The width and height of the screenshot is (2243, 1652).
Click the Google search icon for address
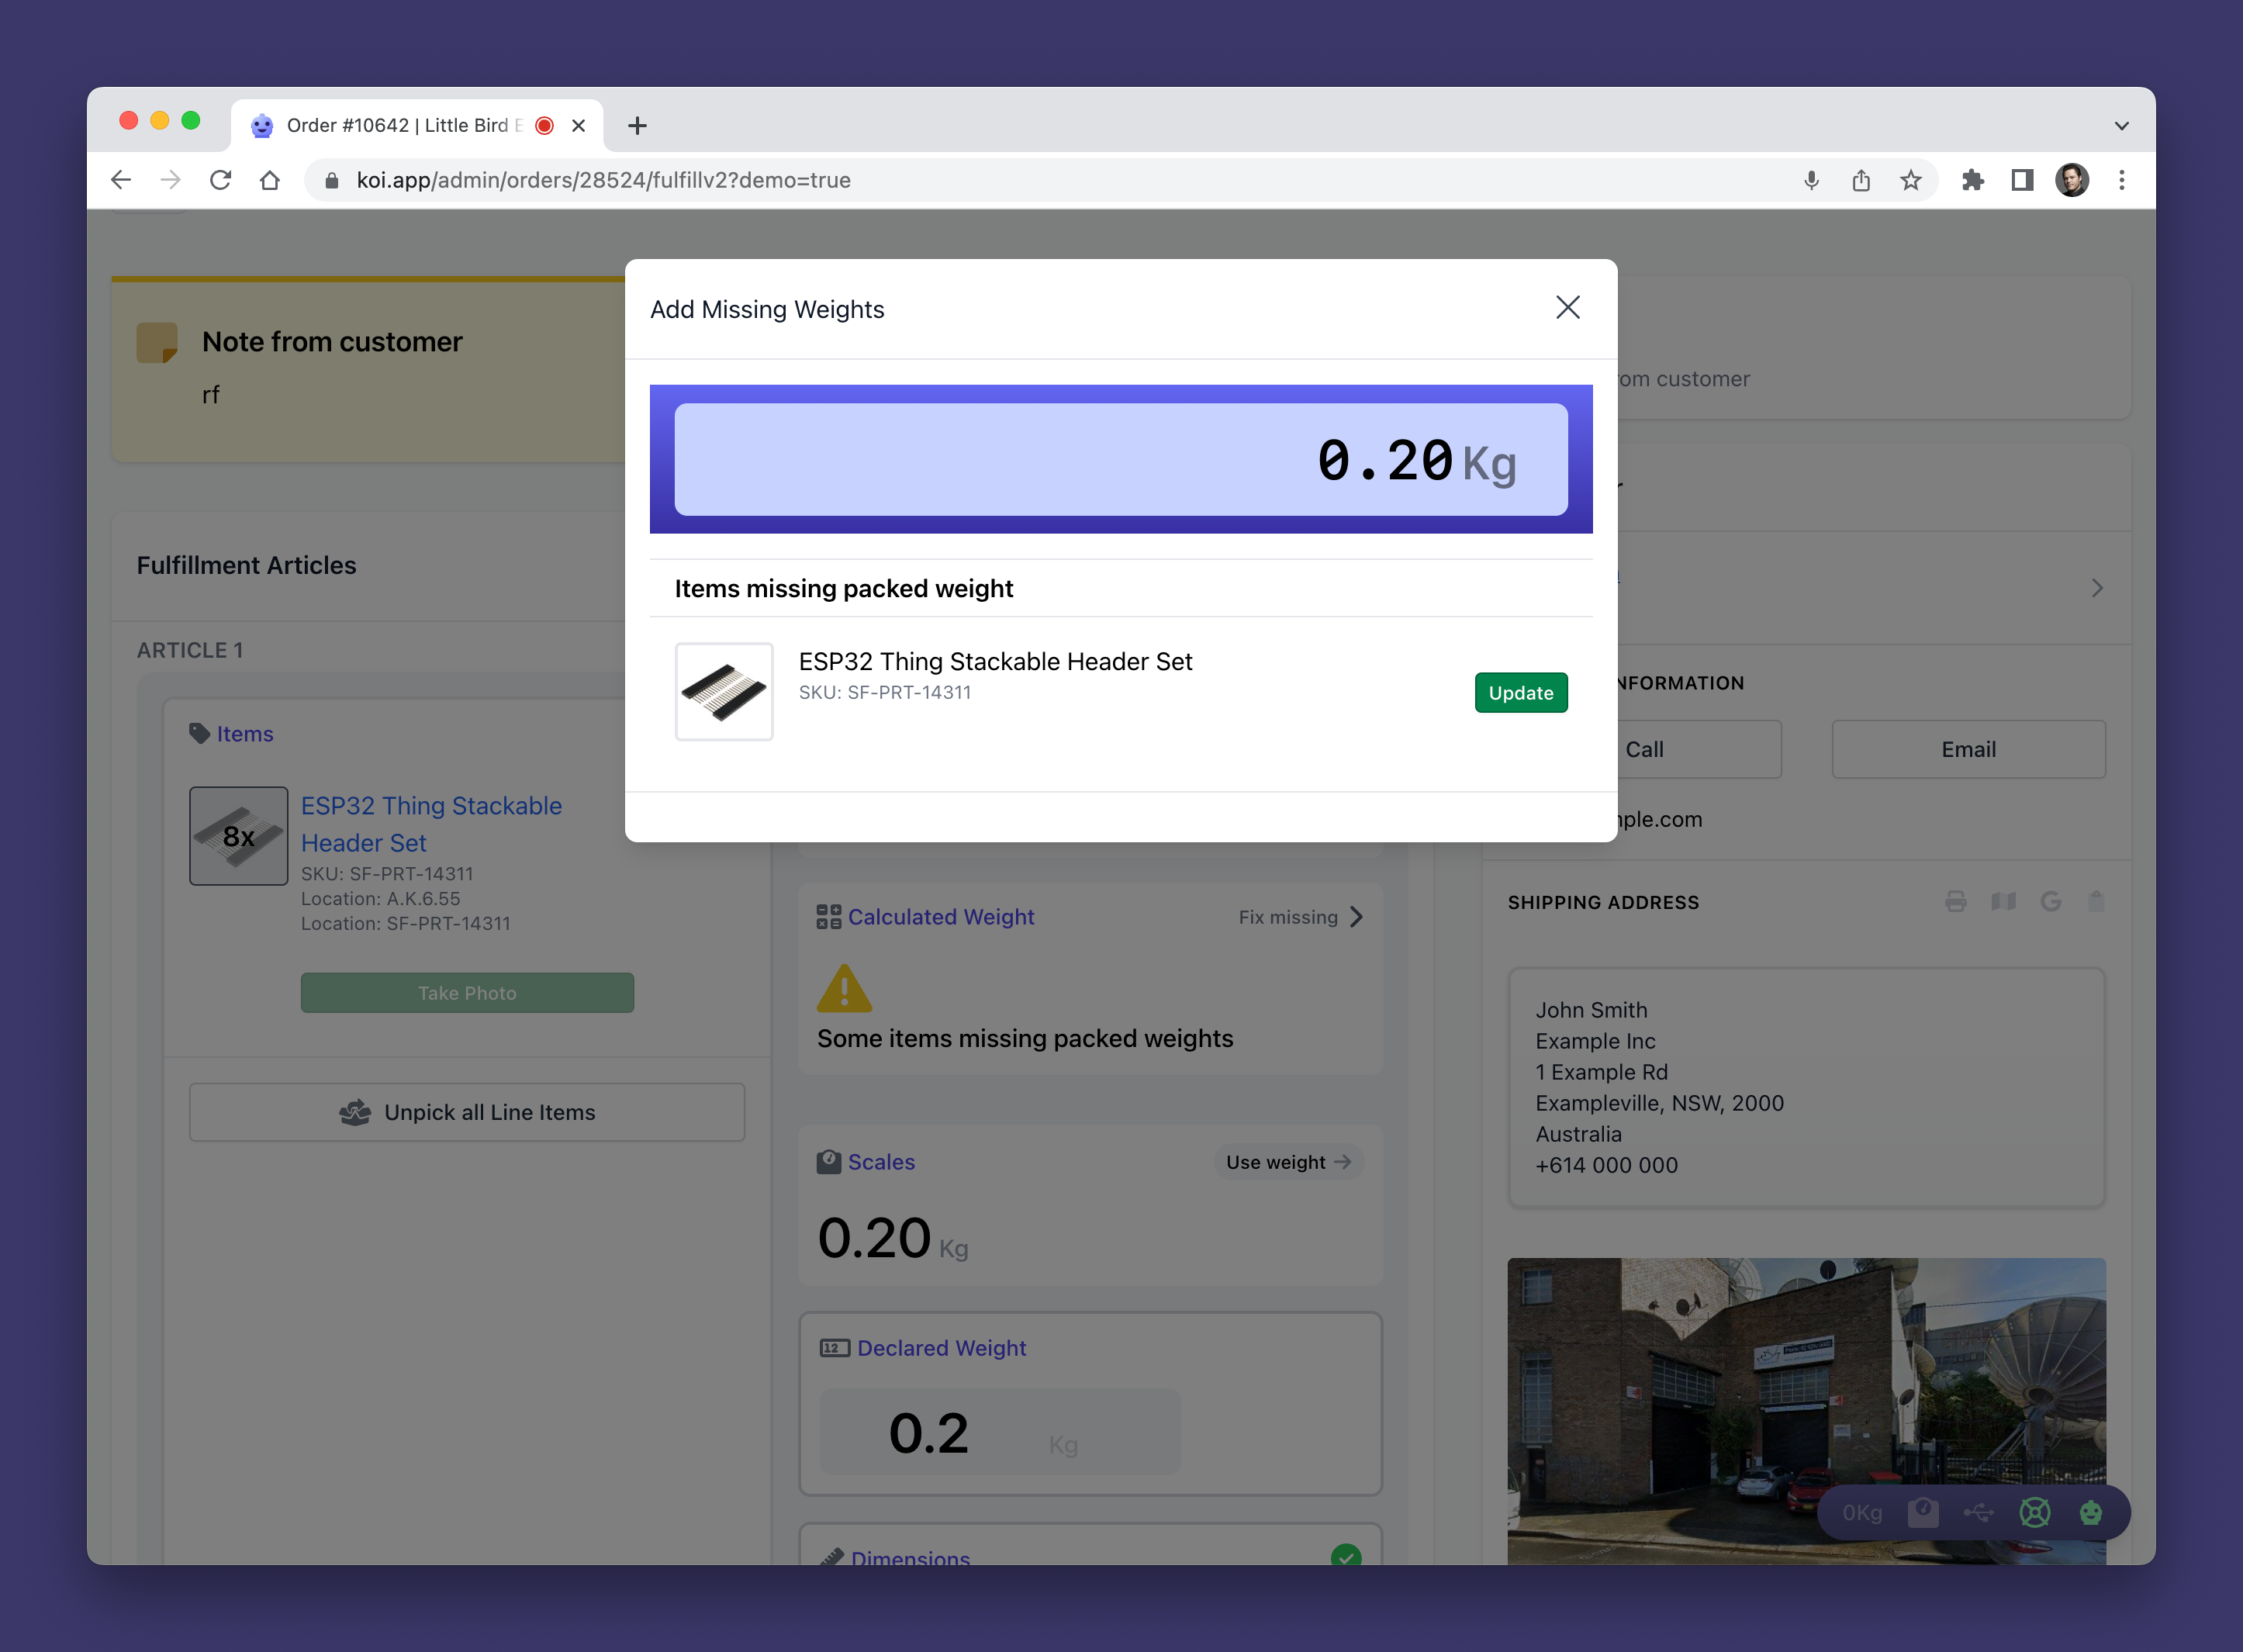point(2050,902)
